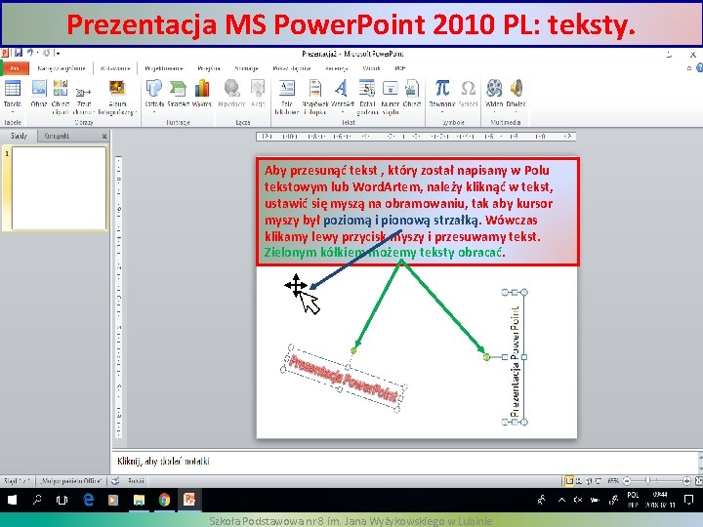The height and width of the screenshot is (527, 703).
Task: Click the zoom slider handle
Action: click(647, 481)
